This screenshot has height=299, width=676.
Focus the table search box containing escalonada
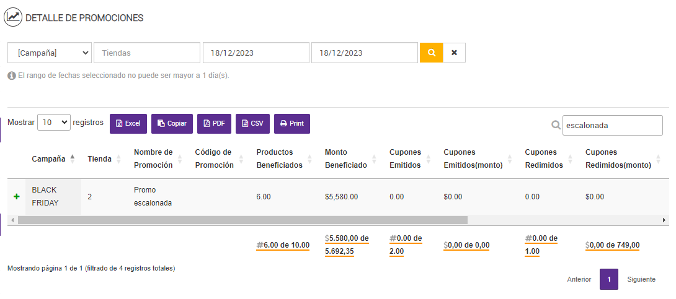[612, 125]
